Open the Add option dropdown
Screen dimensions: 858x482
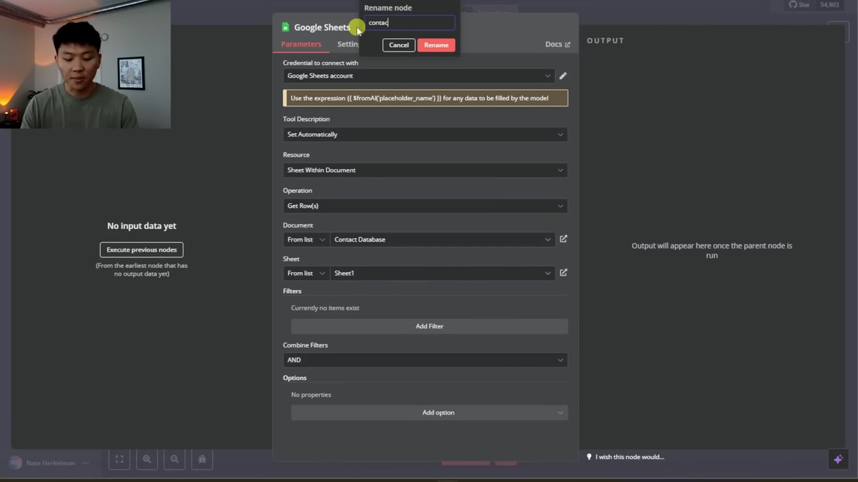(x=430, y=413)
